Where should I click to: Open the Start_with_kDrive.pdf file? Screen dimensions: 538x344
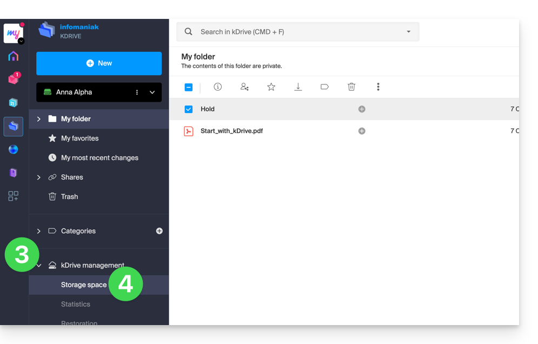click(231, 131)
